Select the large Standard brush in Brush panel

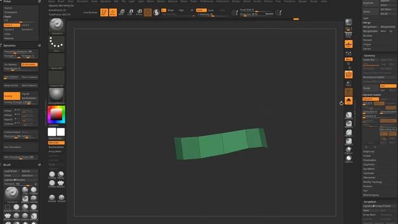tap(12, 195)
